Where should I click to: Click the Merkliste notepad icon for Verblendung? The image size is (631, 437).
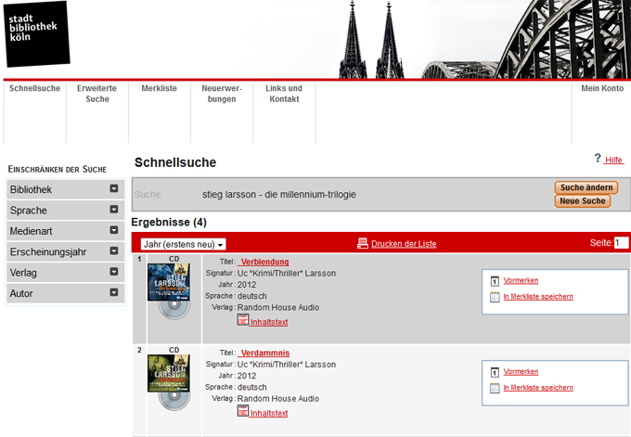[x=495, y=297]
